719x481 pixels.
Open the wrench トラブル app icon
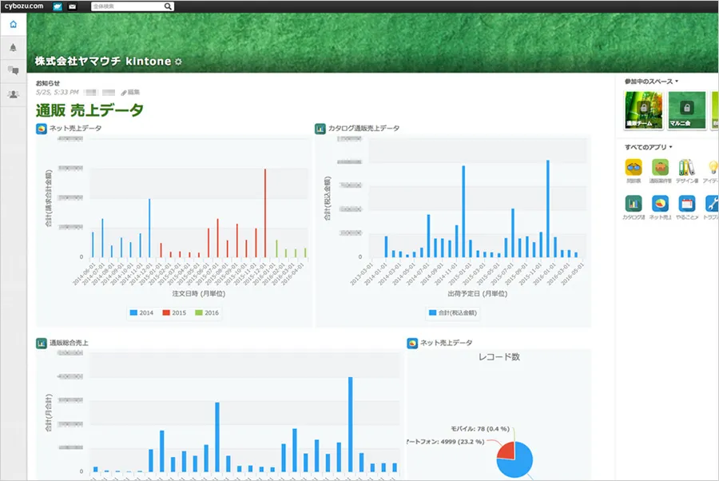[712, 203]
